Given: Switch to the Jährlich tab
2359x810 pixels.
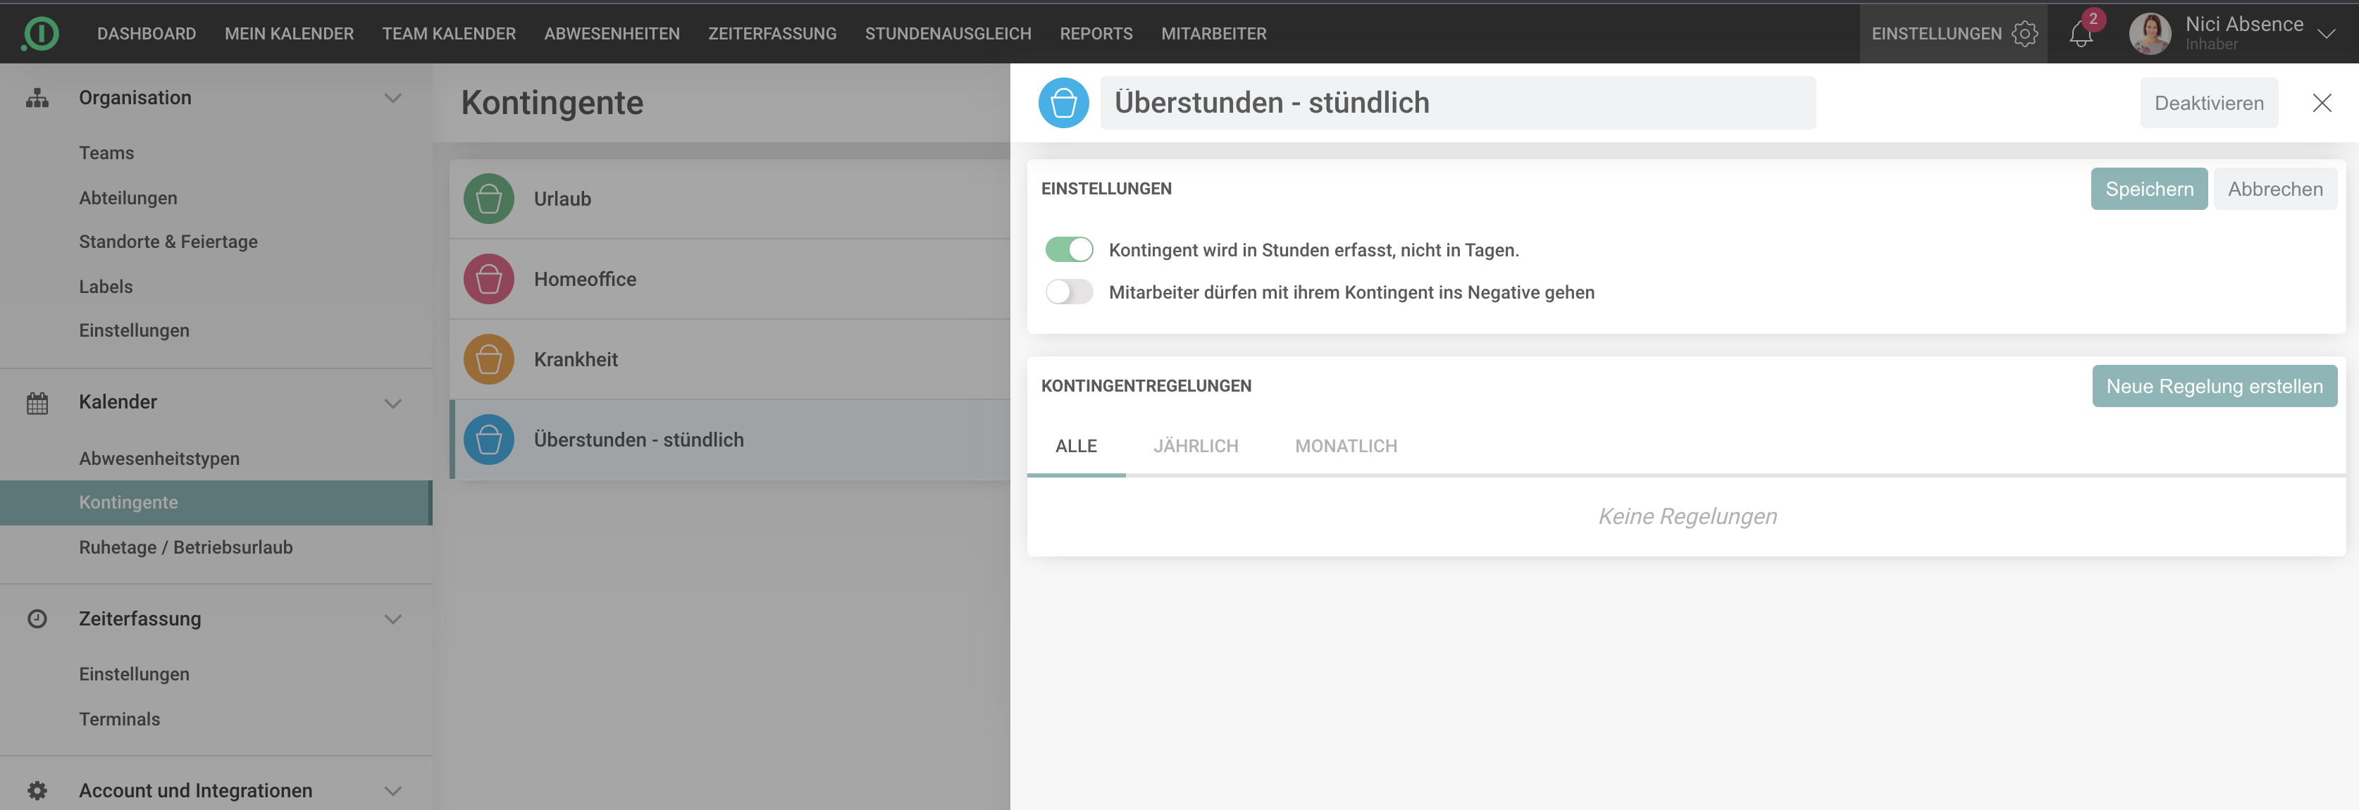Looking at the screenshot, I should coord(1195,446).
